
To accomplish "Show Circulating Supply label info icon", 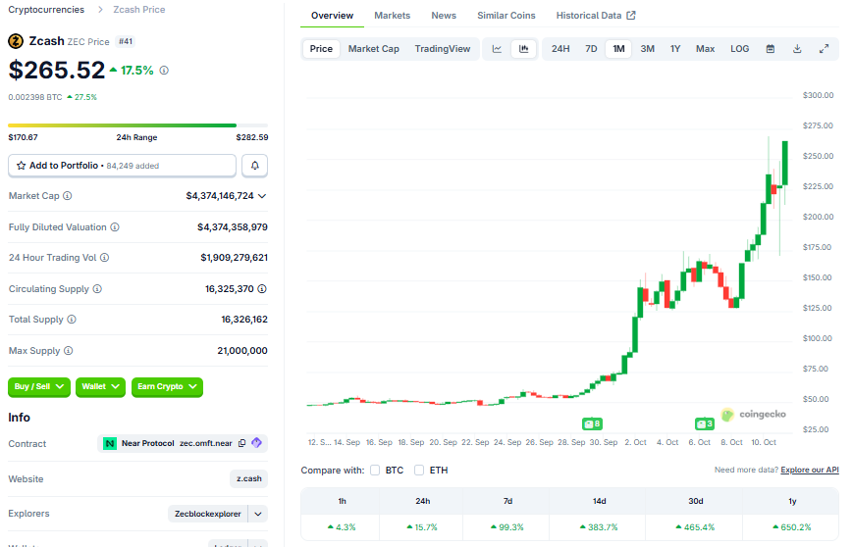I will [97, 289].
